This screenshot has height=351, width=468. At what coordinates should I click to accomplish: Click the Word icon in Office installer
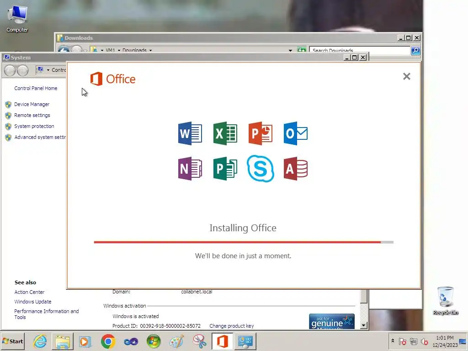coord(190,133)
